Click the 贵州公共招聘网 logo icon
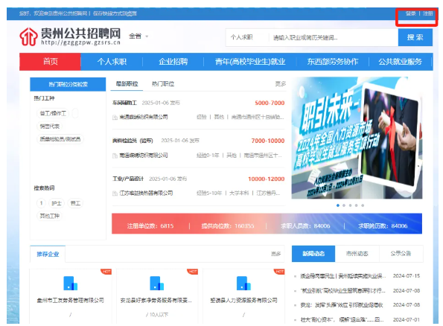Screen dimensions: 443x326 pyautogui.click(x=28, y=36)
